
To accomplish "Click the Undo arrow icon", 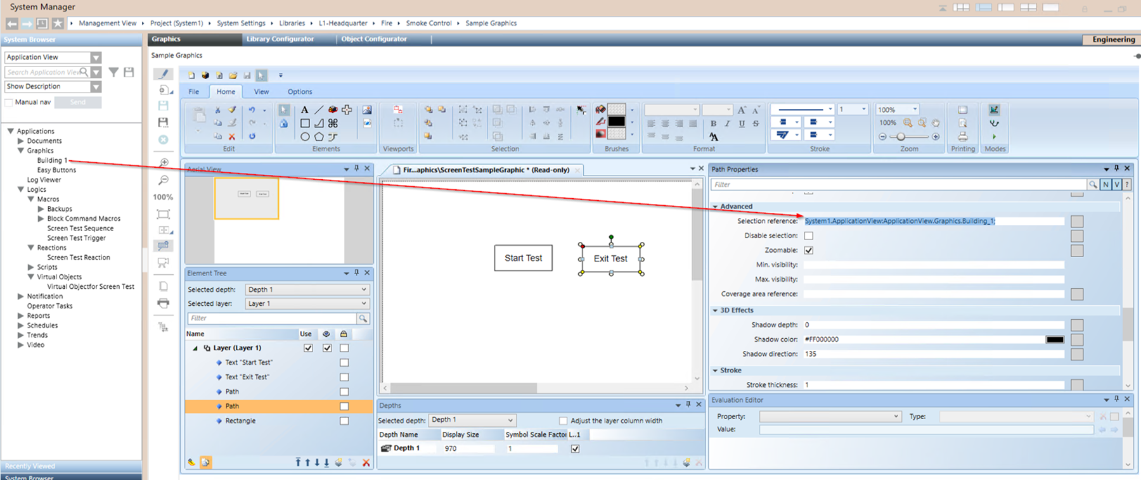I will (252, 110).
